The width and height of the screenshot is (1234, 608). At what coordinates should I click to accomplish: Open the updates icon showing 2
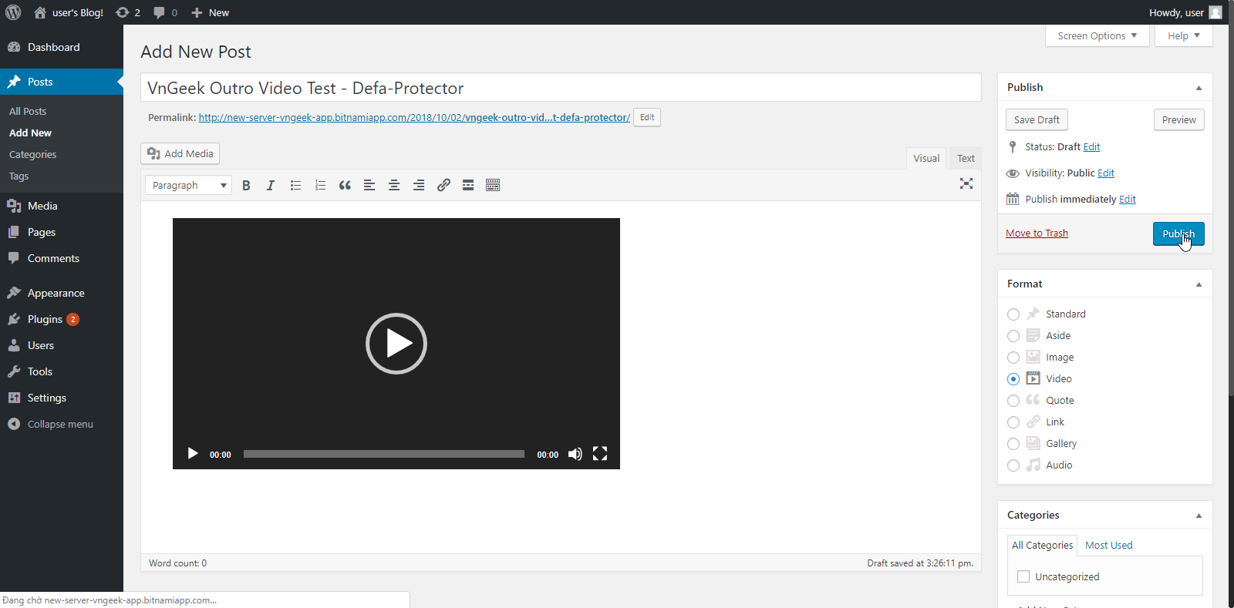128,12
